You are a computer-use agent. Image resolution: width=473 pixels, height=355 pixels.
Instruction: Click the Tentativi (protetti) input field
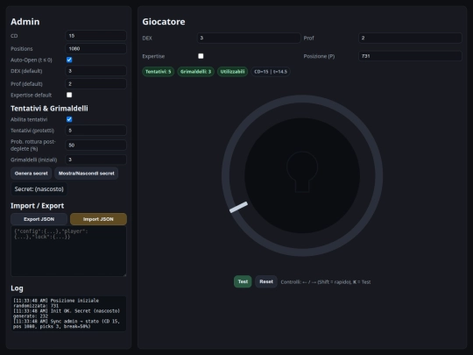pyautogui.click(x=96, y=131)
